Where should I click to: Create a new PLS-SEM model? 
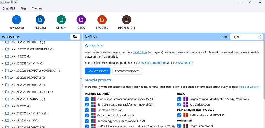(40, 20)
